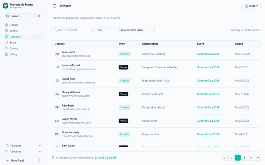Image resolution: width=265 pixels, height=165 pixels.
Task: Click the Clients building icon
Action: point(7,25)
